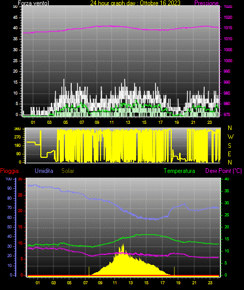This screenshot has height=290, width=244.
Task: Click hour 23 label under bottom chart
Action: point(210,283)
